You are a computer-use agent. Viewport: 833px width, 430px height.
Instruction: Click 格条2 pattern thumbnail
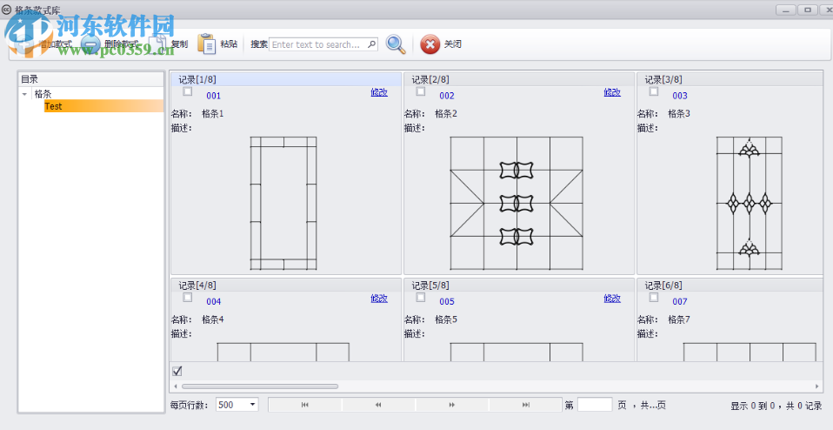pos(516,203)
